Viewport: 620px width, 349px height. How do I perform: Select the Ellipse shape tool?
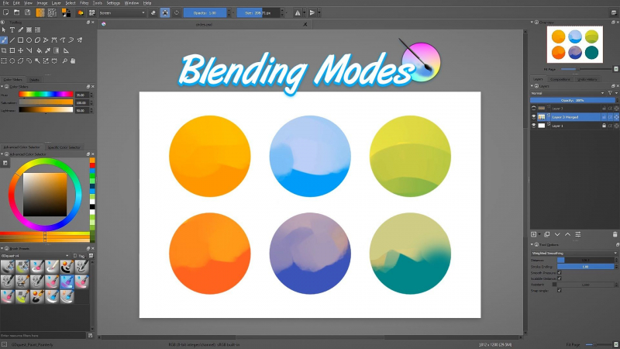(29, 40)
